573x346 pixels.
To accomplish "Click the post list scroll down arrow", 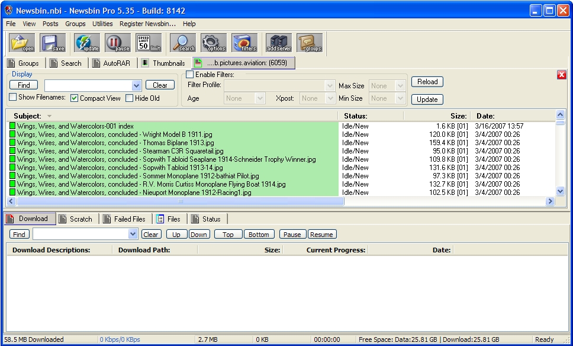I will coord(560,191).
